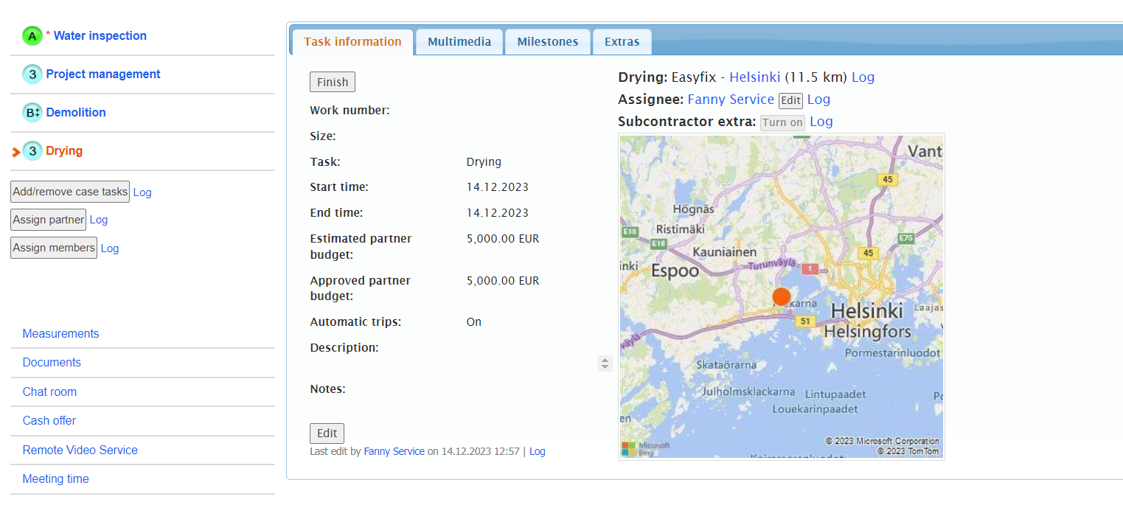The height and width of the screenshot is (522, 1123).
Task: Click the Assign partner button
Action: (x=49, y=220)
